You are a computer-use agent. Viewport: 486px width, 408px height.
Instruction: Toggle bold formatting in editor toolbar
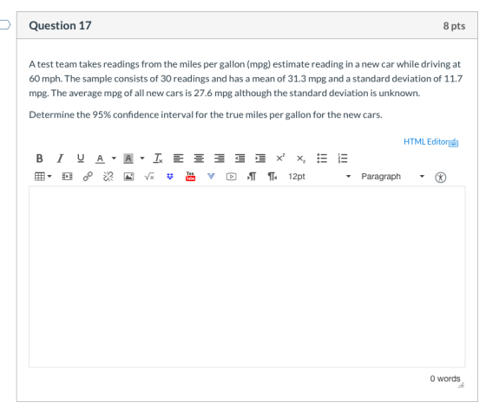click(x=39, y=159)
